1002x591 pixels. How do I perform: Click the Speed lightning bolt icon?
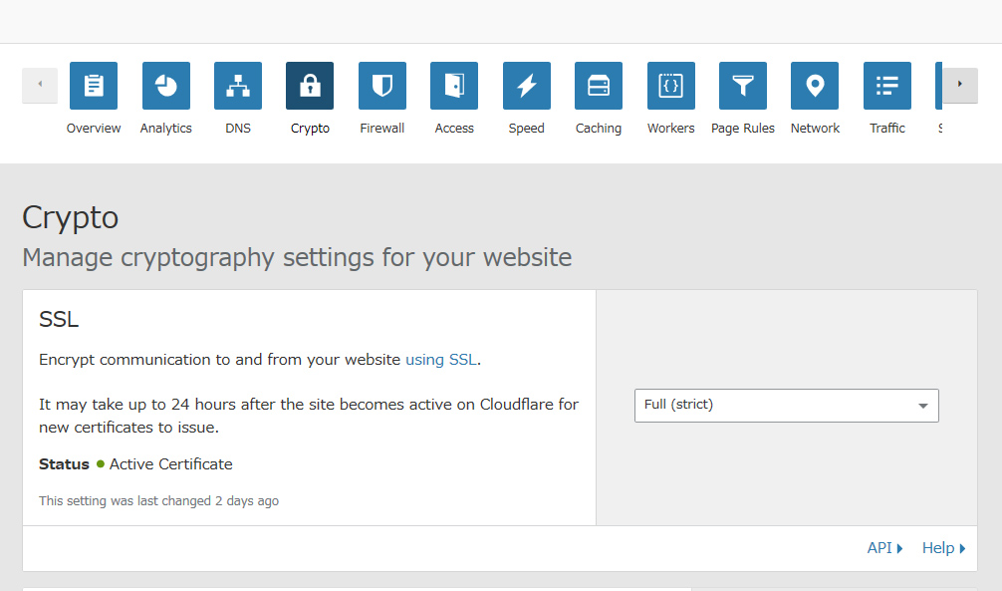coord(526,86)
